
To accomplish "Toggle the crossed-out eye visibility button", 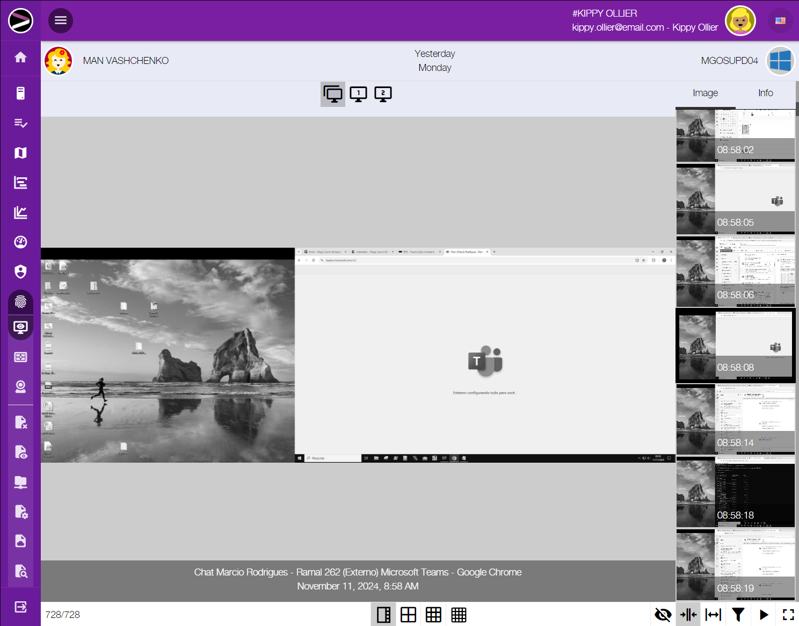I will tap(663, 615).
